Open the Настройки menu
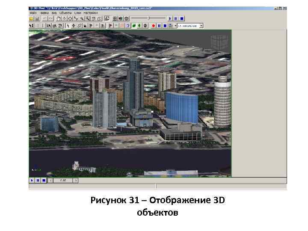This screenshot has height=231, width=308. click(91, 13)
